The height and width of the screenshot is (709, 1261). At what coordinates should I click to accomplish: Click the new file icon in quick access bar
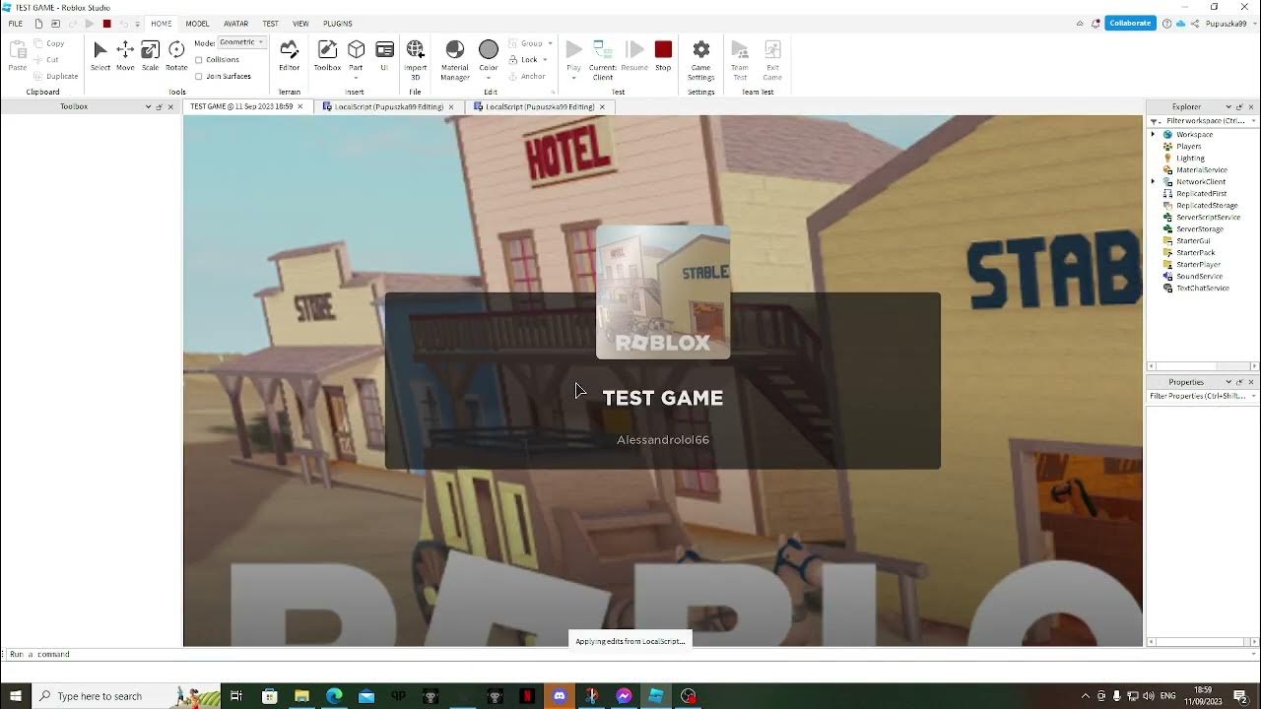coord(38,24)
